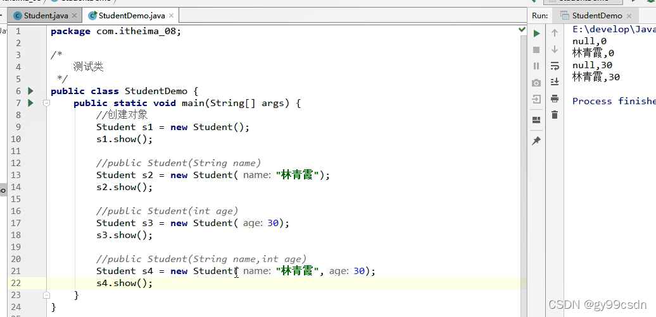Click the "测试类" comment text
This screenshot has height=317, width=656.
[88, 67]
